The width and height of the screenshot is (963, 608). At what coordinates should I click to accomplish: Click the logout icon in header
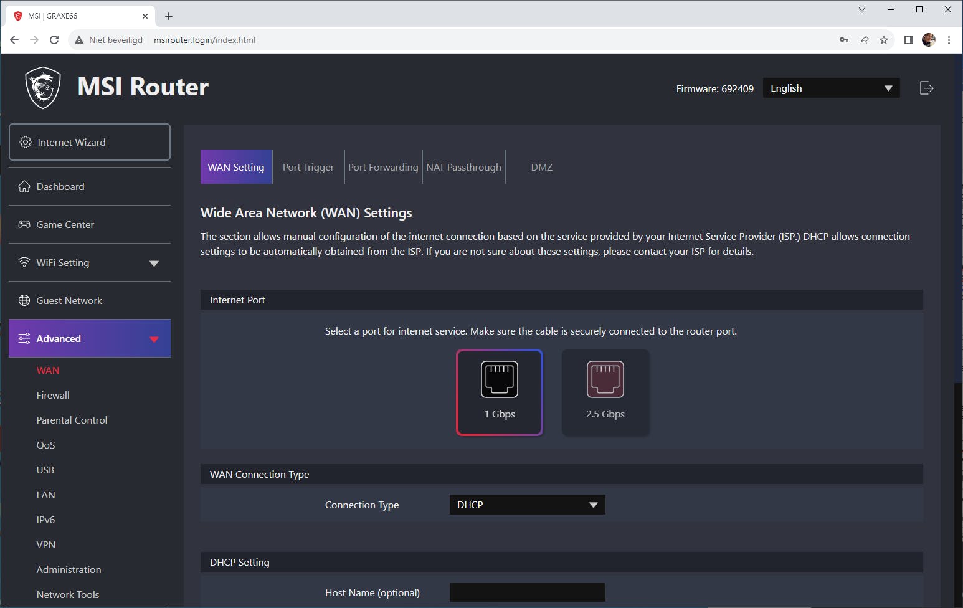[927, 88]
